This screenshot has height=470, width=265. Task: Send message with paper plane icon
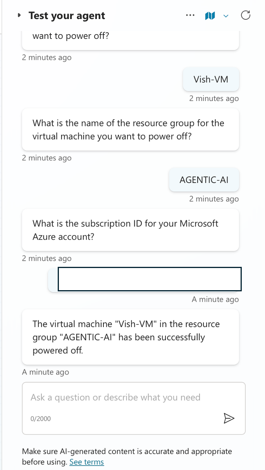pos(229,418)
